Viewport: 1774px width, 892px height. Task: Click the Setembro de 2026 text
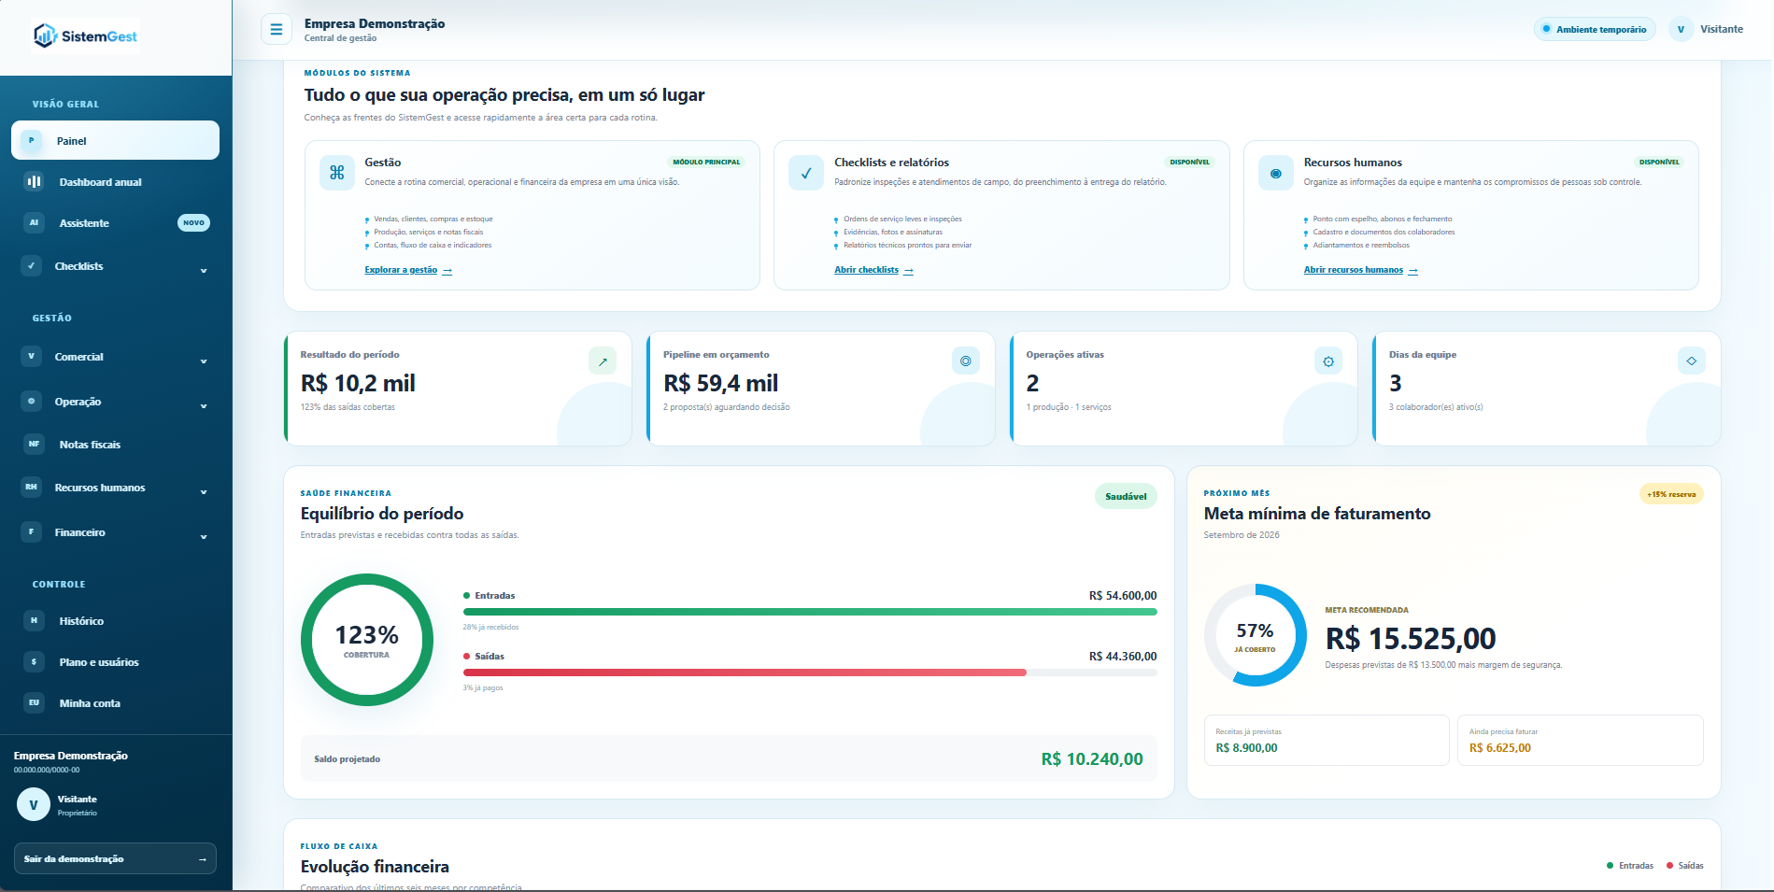1242,535
